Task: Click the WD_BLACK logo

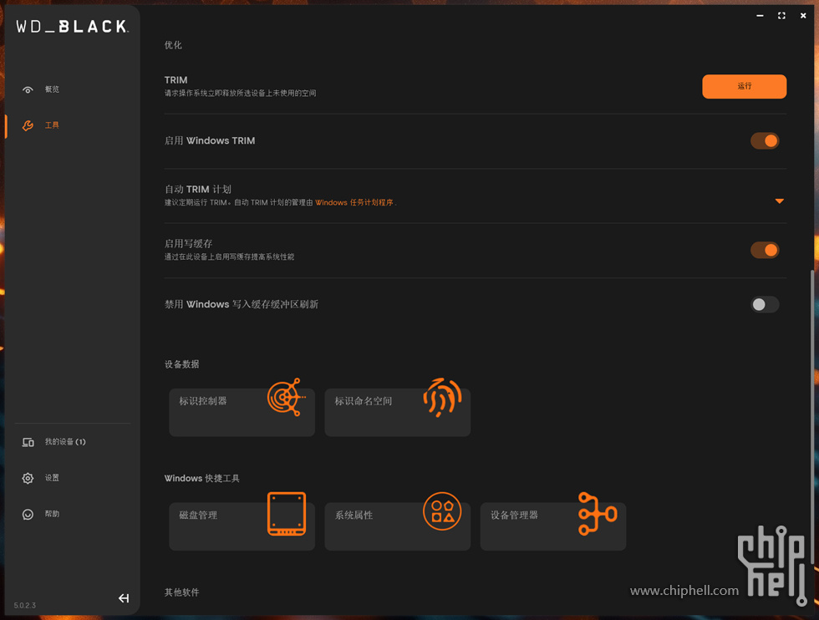Action: pyautogui.click(x=72, y=27)
